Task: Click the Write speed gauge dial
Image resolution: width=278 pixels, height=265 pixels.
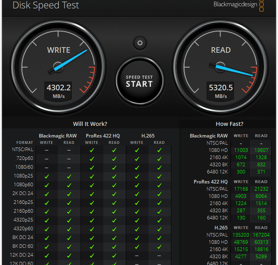Action: [58, 67]
